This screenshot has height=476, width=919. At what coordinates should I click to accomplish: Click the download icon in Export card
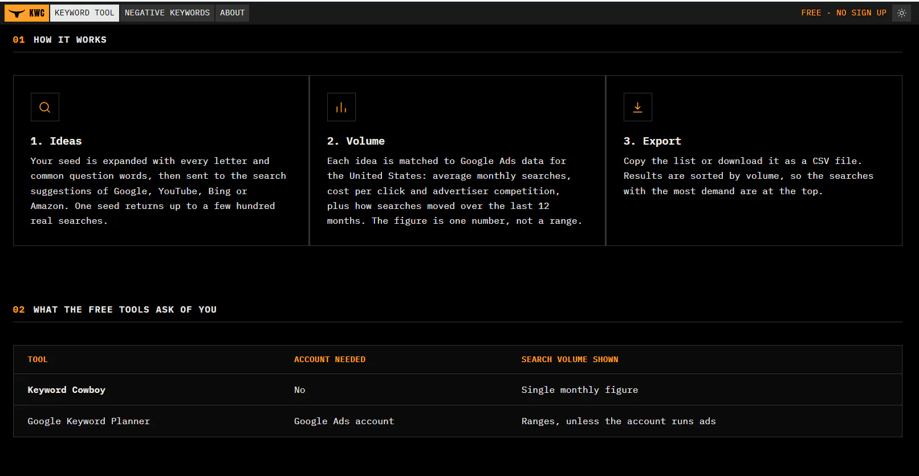(x=638, y=107)
